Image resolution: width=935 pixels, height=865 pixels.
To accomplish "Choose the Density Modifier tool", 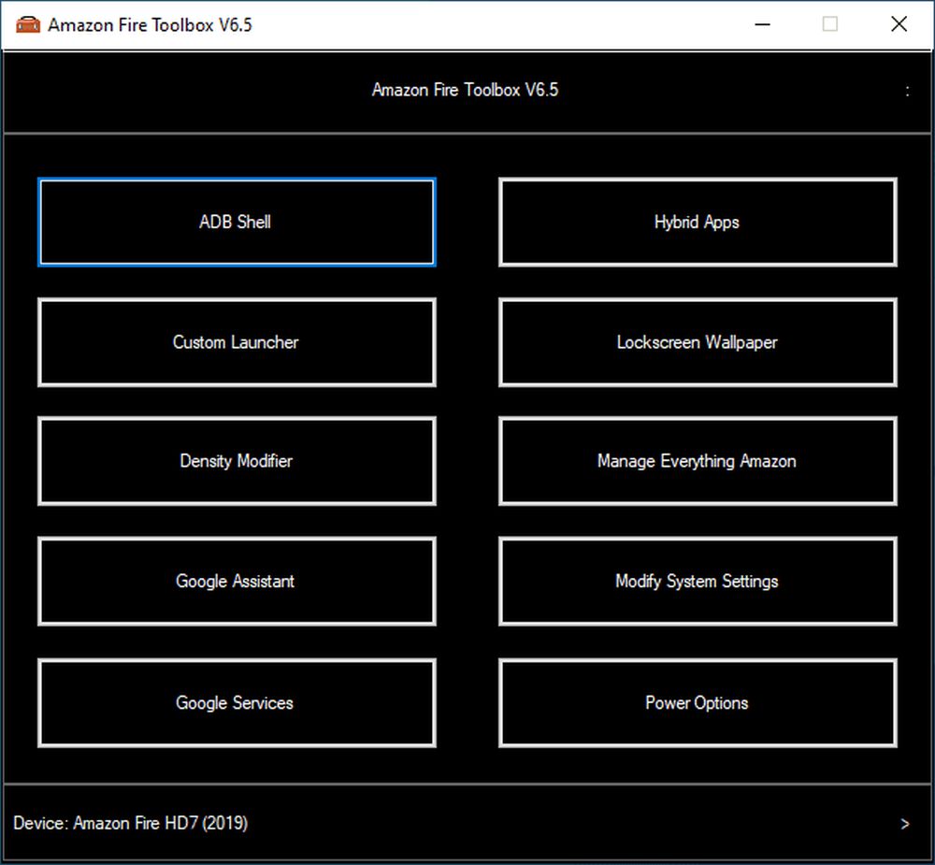I will tap(237, 461).
